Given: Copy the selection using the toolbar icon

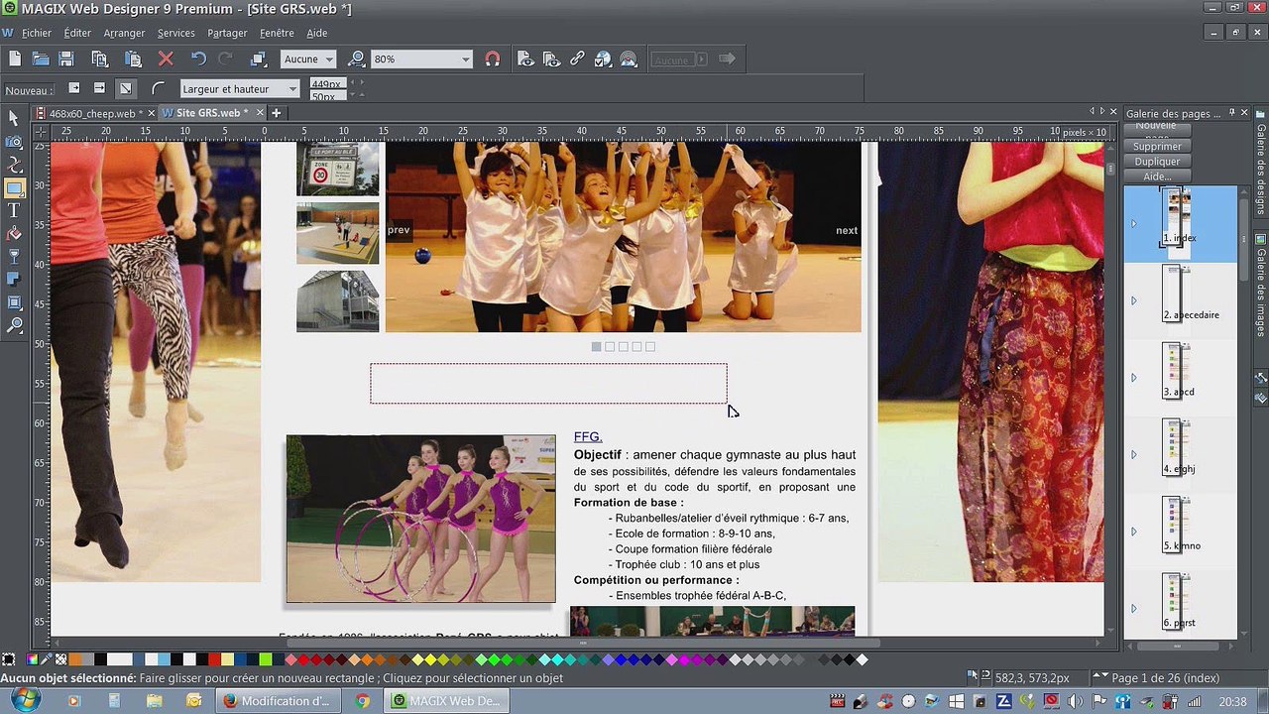Looking at the screenshot, I should 99,59.
